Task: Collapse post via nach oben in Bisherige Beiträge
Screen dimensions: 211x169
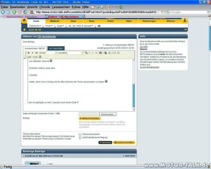Action: (129, 156)
